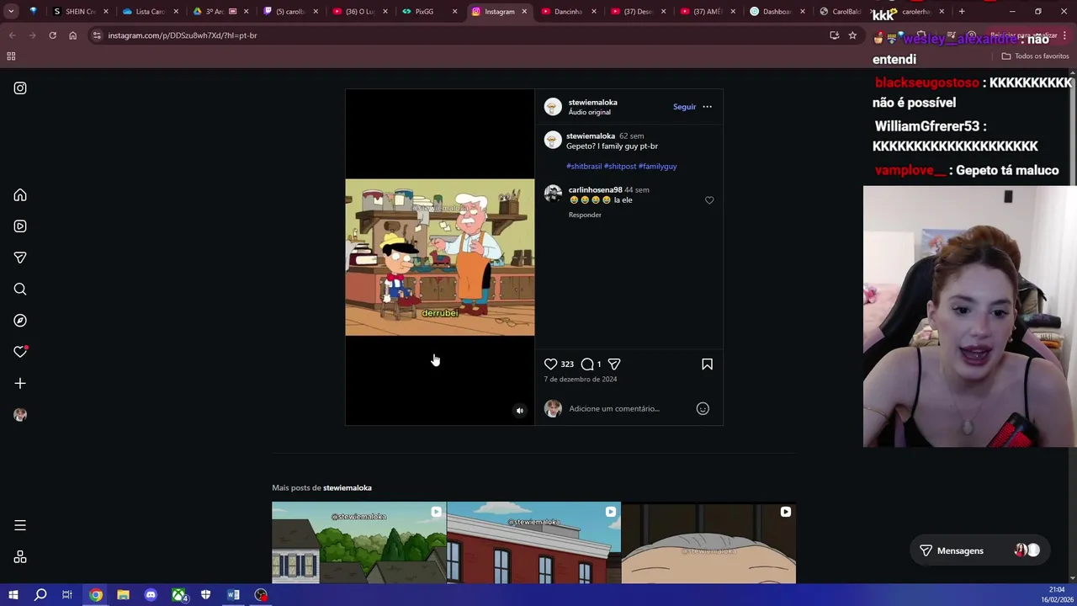Open File Explorer from taskbar
The width and height of the screenshot is (1077, 606).
click(x=123, y=595)
